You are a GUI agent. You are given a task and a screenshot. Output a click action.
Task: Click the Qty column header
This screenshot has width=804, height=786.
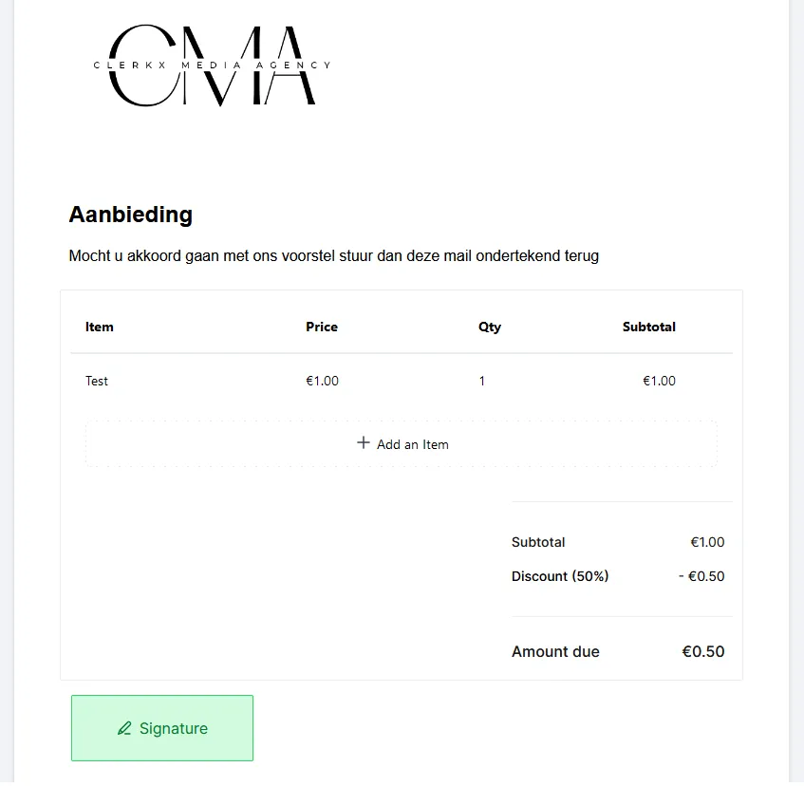(490, 327)
